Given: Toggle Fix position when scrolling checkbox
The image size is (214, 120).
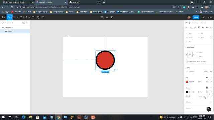Looking at the screenshot, I should coord(187,62).
